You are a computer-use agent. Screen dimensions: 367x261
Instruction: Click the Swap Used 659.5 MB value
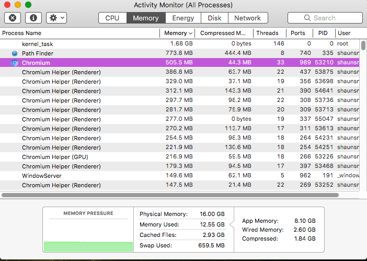pos(211,245)
